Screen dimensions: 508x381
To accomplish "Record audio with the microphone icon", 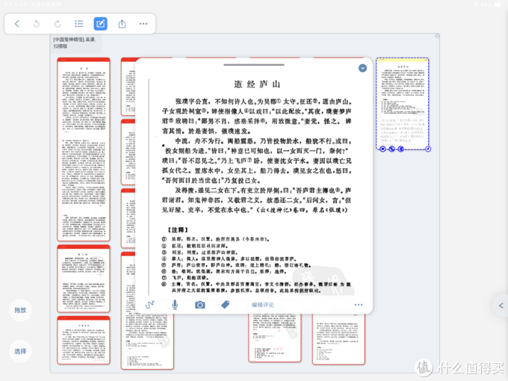I will pyautogui.click(x=175, y=305).
